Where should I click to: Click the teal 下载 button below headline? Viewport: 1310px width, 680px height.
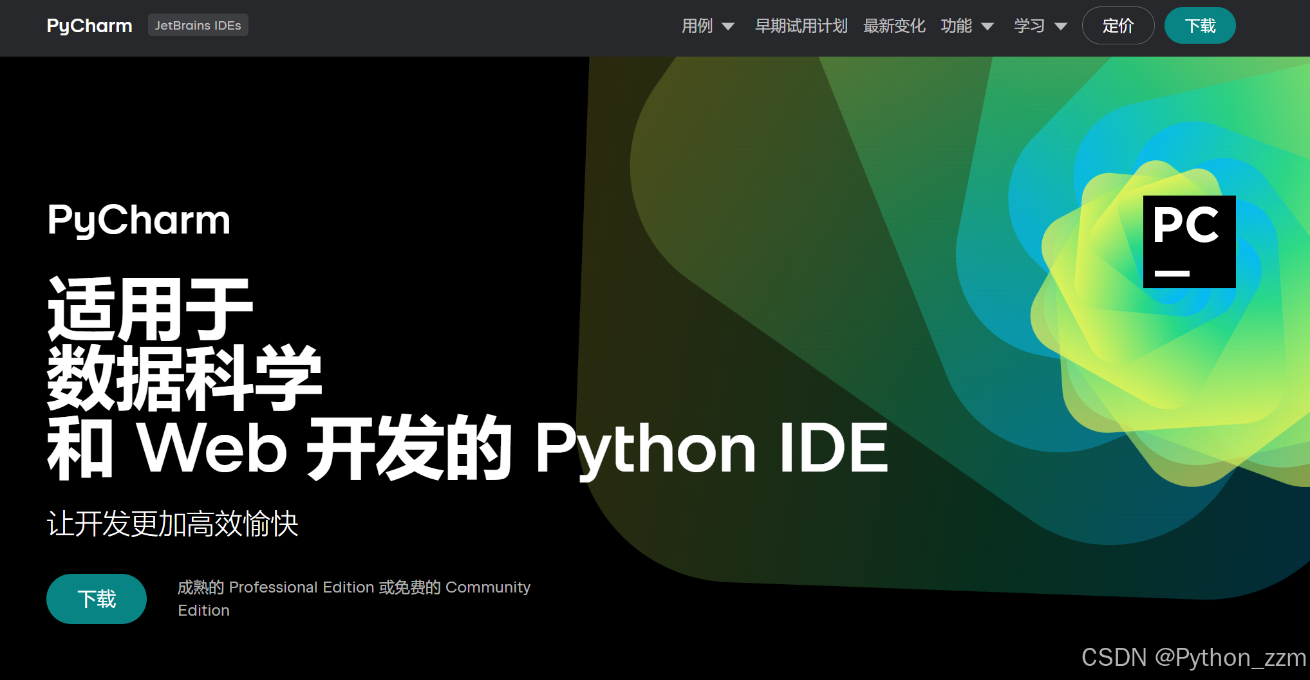click(x=97, y=599)
